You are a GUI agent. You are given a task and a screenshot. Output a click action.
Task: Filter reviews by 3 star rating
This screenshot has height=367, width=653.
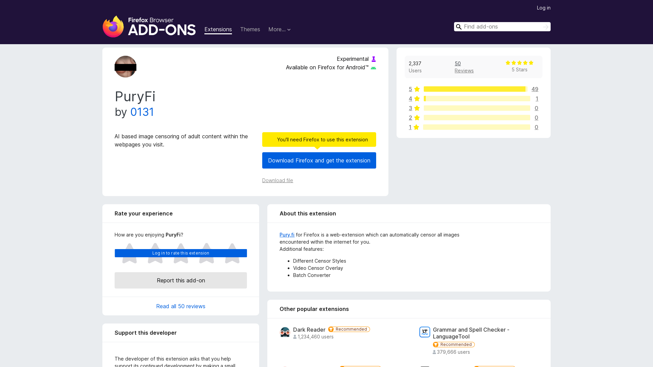click(x=414, y=108)
